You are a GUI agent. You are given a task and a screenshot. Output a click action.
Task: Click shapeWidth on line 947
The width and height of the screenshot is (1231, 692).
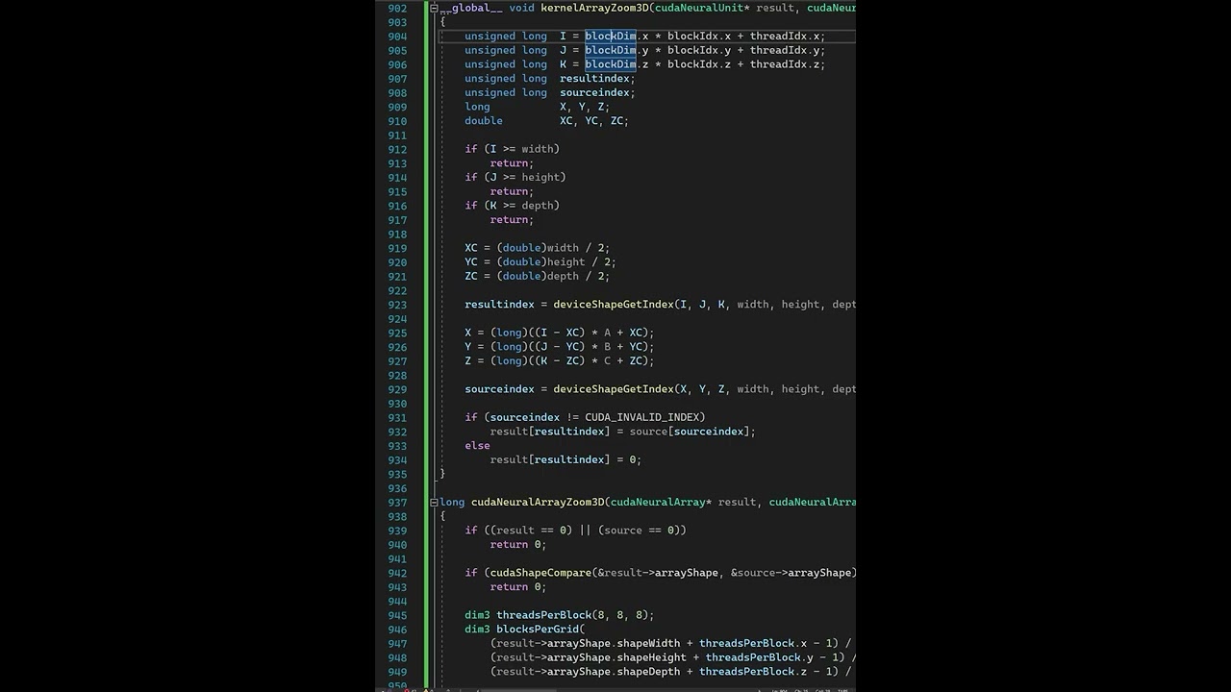click(648, 643)
